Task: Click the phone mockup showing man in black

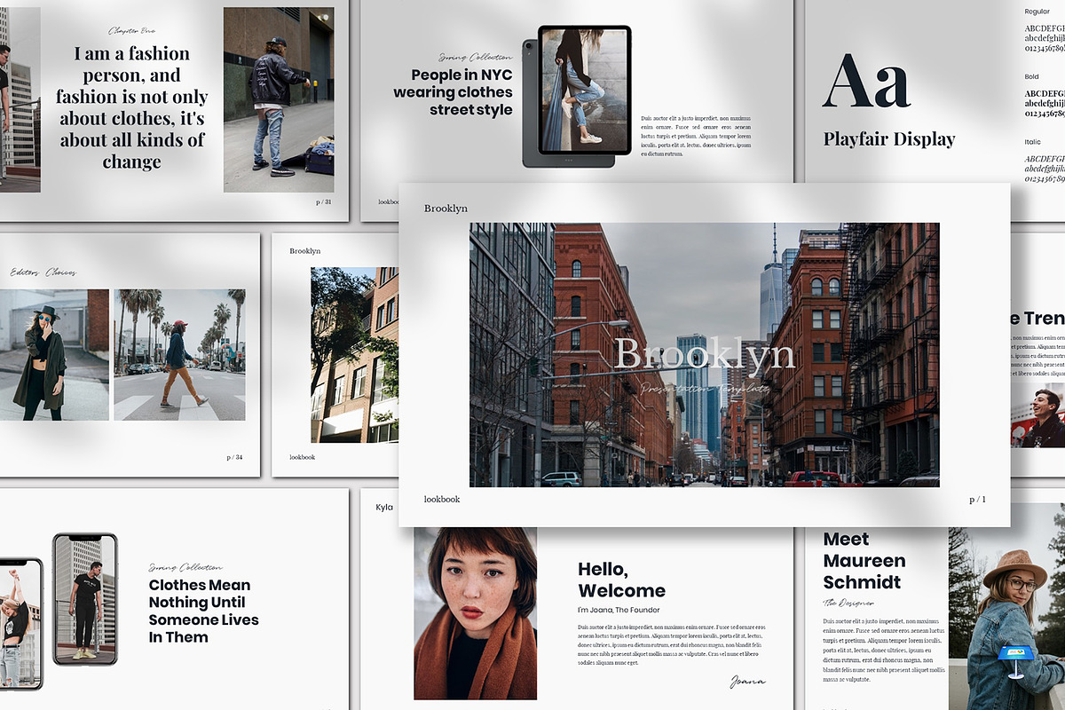Action: (85, 598)
